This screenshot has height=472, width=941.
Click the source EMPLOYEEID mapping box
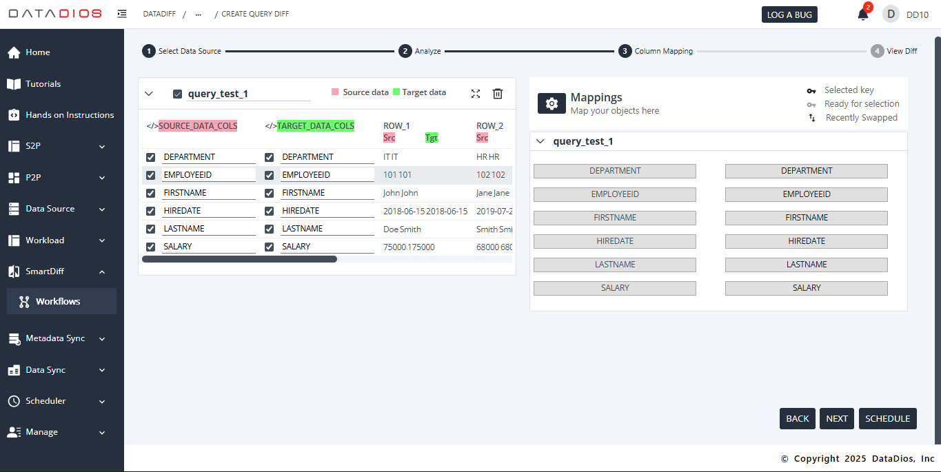click(x=614, y=194)
